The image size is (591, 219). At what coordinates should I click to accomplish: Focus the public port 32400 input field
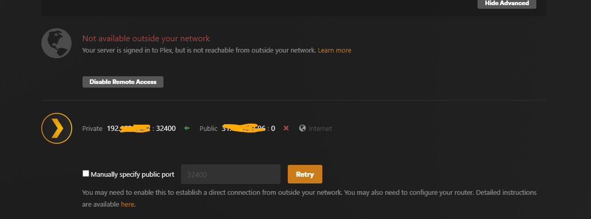click(x=230, y=174)
